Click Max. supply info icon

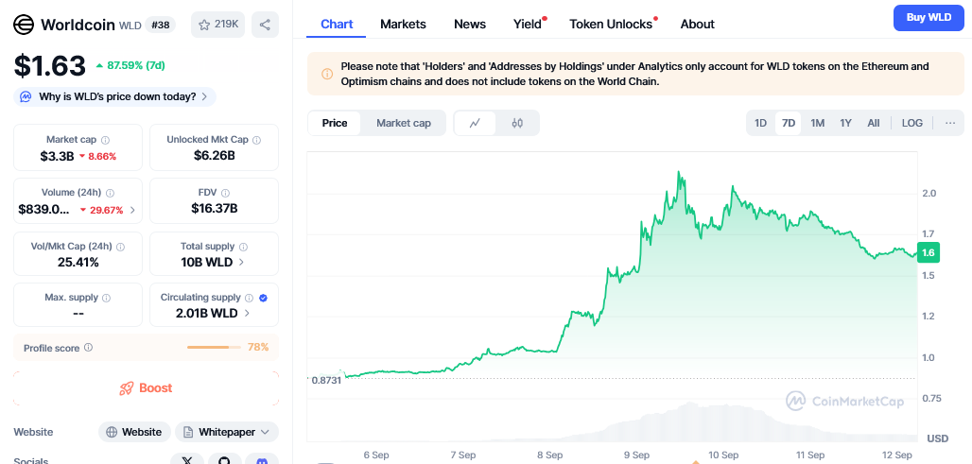tap(106, 298)
